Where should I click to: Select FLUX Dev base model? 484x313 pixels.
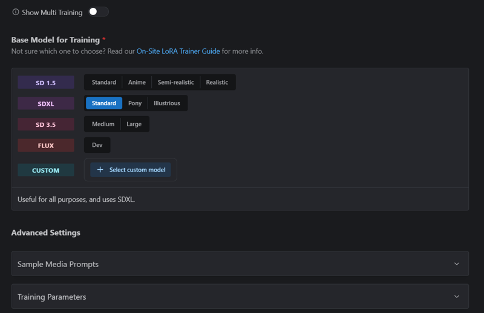click(x=97, y=145)
